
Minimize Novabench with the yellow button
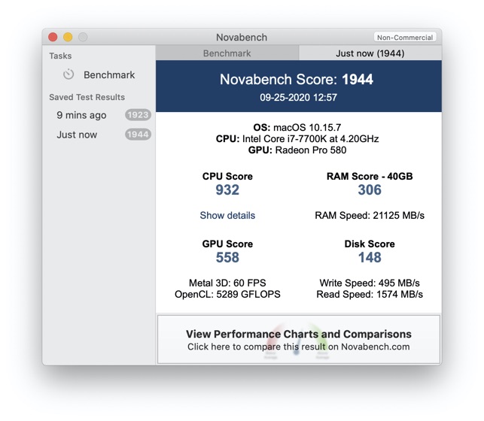coord(68,37)
